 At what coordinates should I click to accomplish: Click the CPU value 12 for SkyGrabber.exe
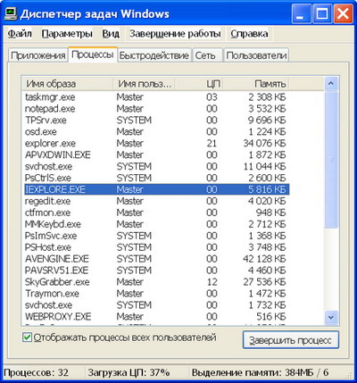[x=212, y=282]
